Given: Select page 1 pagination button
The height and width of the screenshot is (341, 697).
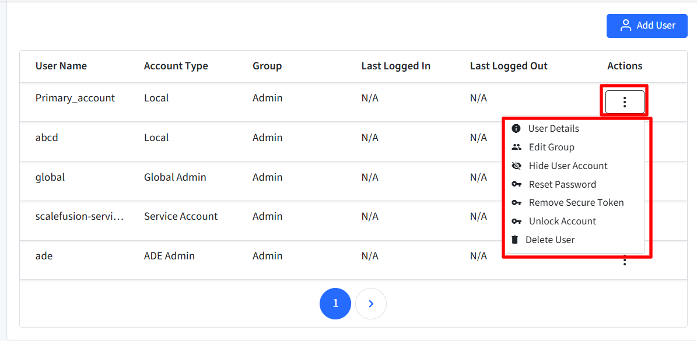Looking at the screenshot, I should click(335, 303).
